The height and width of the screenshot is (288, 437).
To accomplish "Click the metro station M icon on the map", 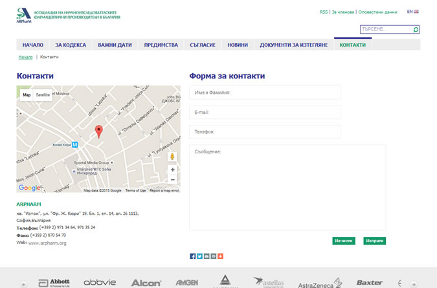I will click(x=74, y=144).
